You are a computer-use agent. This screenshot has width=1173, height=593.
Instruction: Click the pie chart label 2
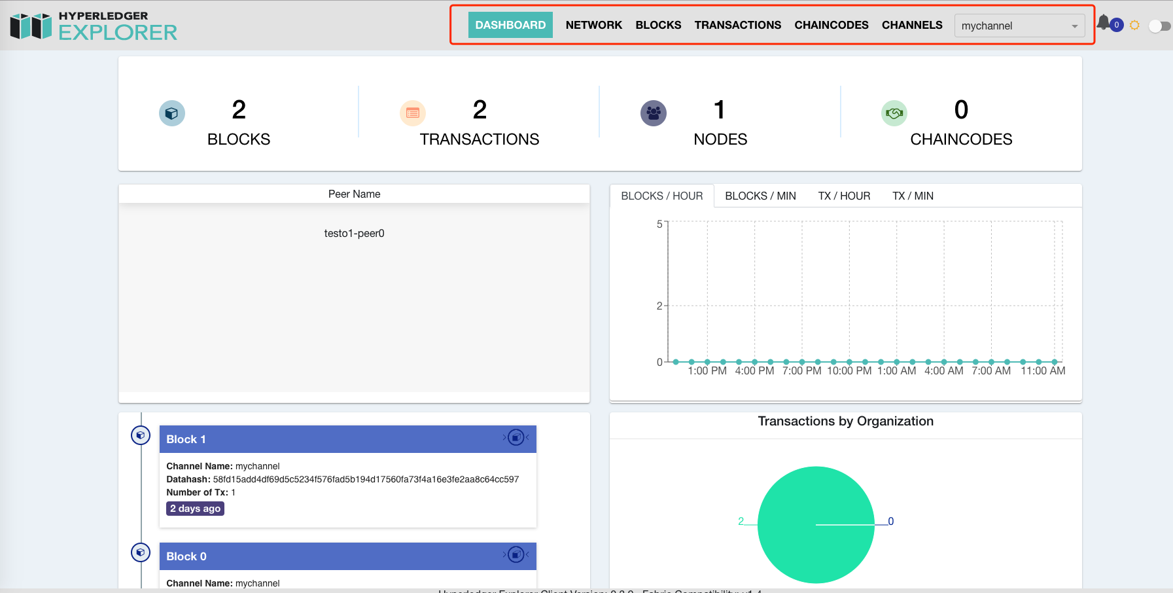tap(741, 521)
